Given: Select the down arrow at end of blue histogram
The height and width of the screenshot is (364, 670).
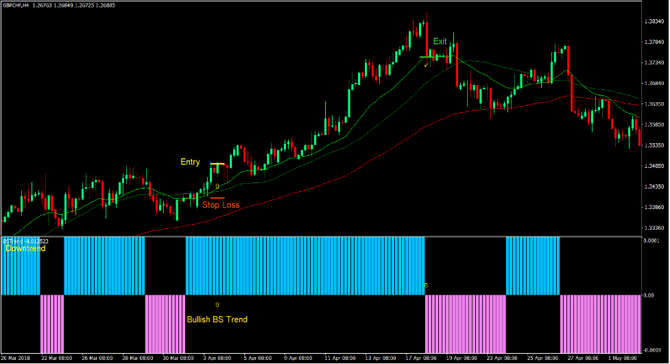Looking at the screenshot, I should coord(426,285).
